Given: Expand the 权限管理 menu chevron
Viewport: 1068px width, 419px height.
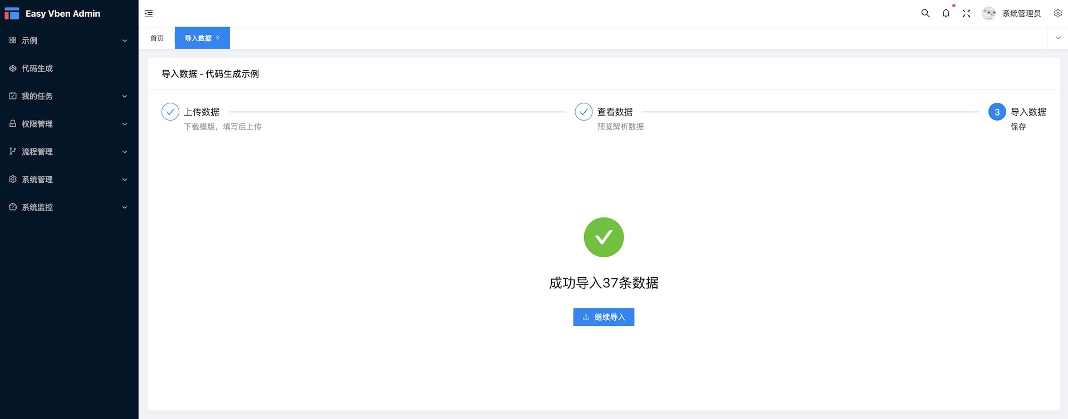Looking at the screenshot, I should (125, 124).
